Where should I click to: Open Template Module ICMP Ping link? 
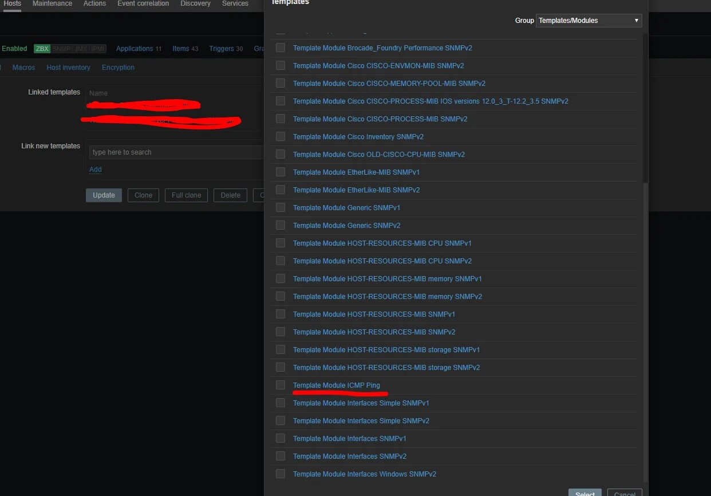[336, 385]
